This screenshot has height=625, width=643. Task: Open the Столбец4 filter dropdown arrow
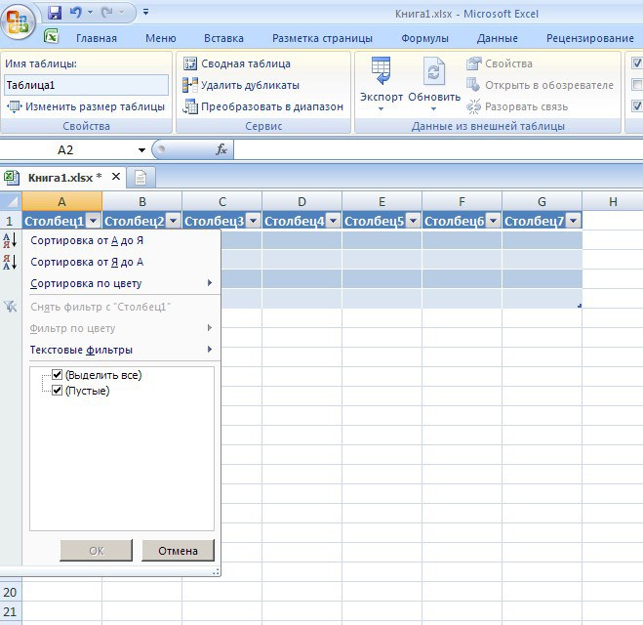click(x=333, y=222)
